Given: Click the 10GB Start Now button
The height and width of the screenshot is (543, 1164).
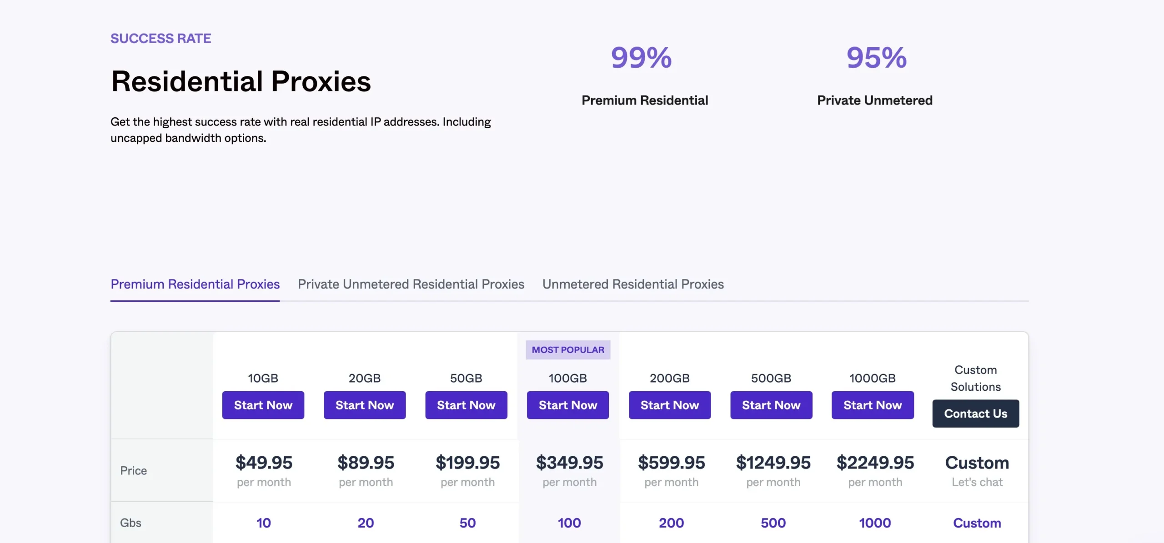Looking at the screenshot, I should click(263, 404).
